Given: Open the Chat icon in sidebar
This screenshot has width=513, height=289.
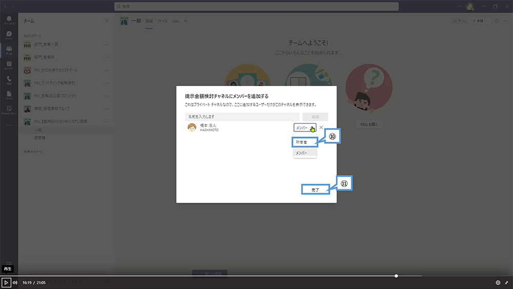Looking at the screenshot, I should [9, 35].
